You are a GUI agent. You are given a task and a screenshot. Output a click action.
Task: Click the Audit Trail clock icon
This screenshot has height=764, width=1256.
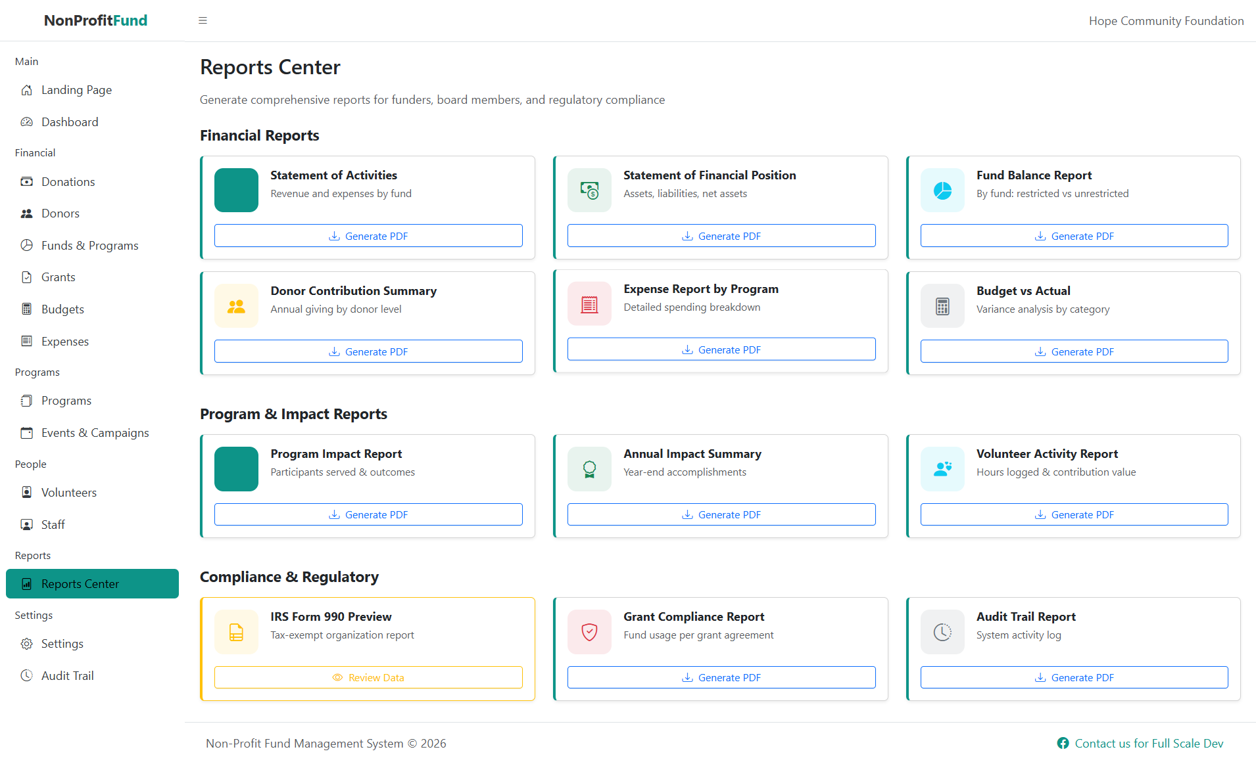tap(26, 675)
